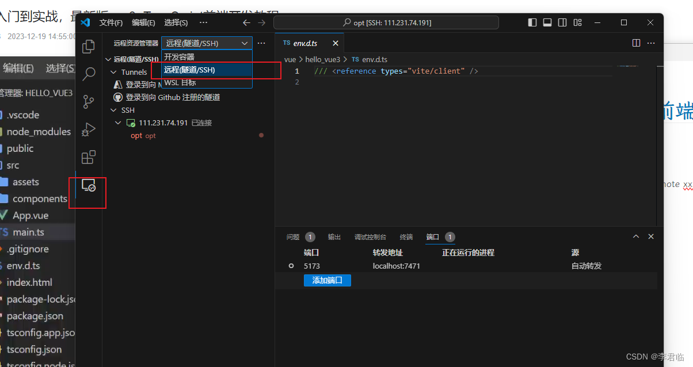
Task: Collapse the 111.231.74.191 host node
Action: (118, 123)
